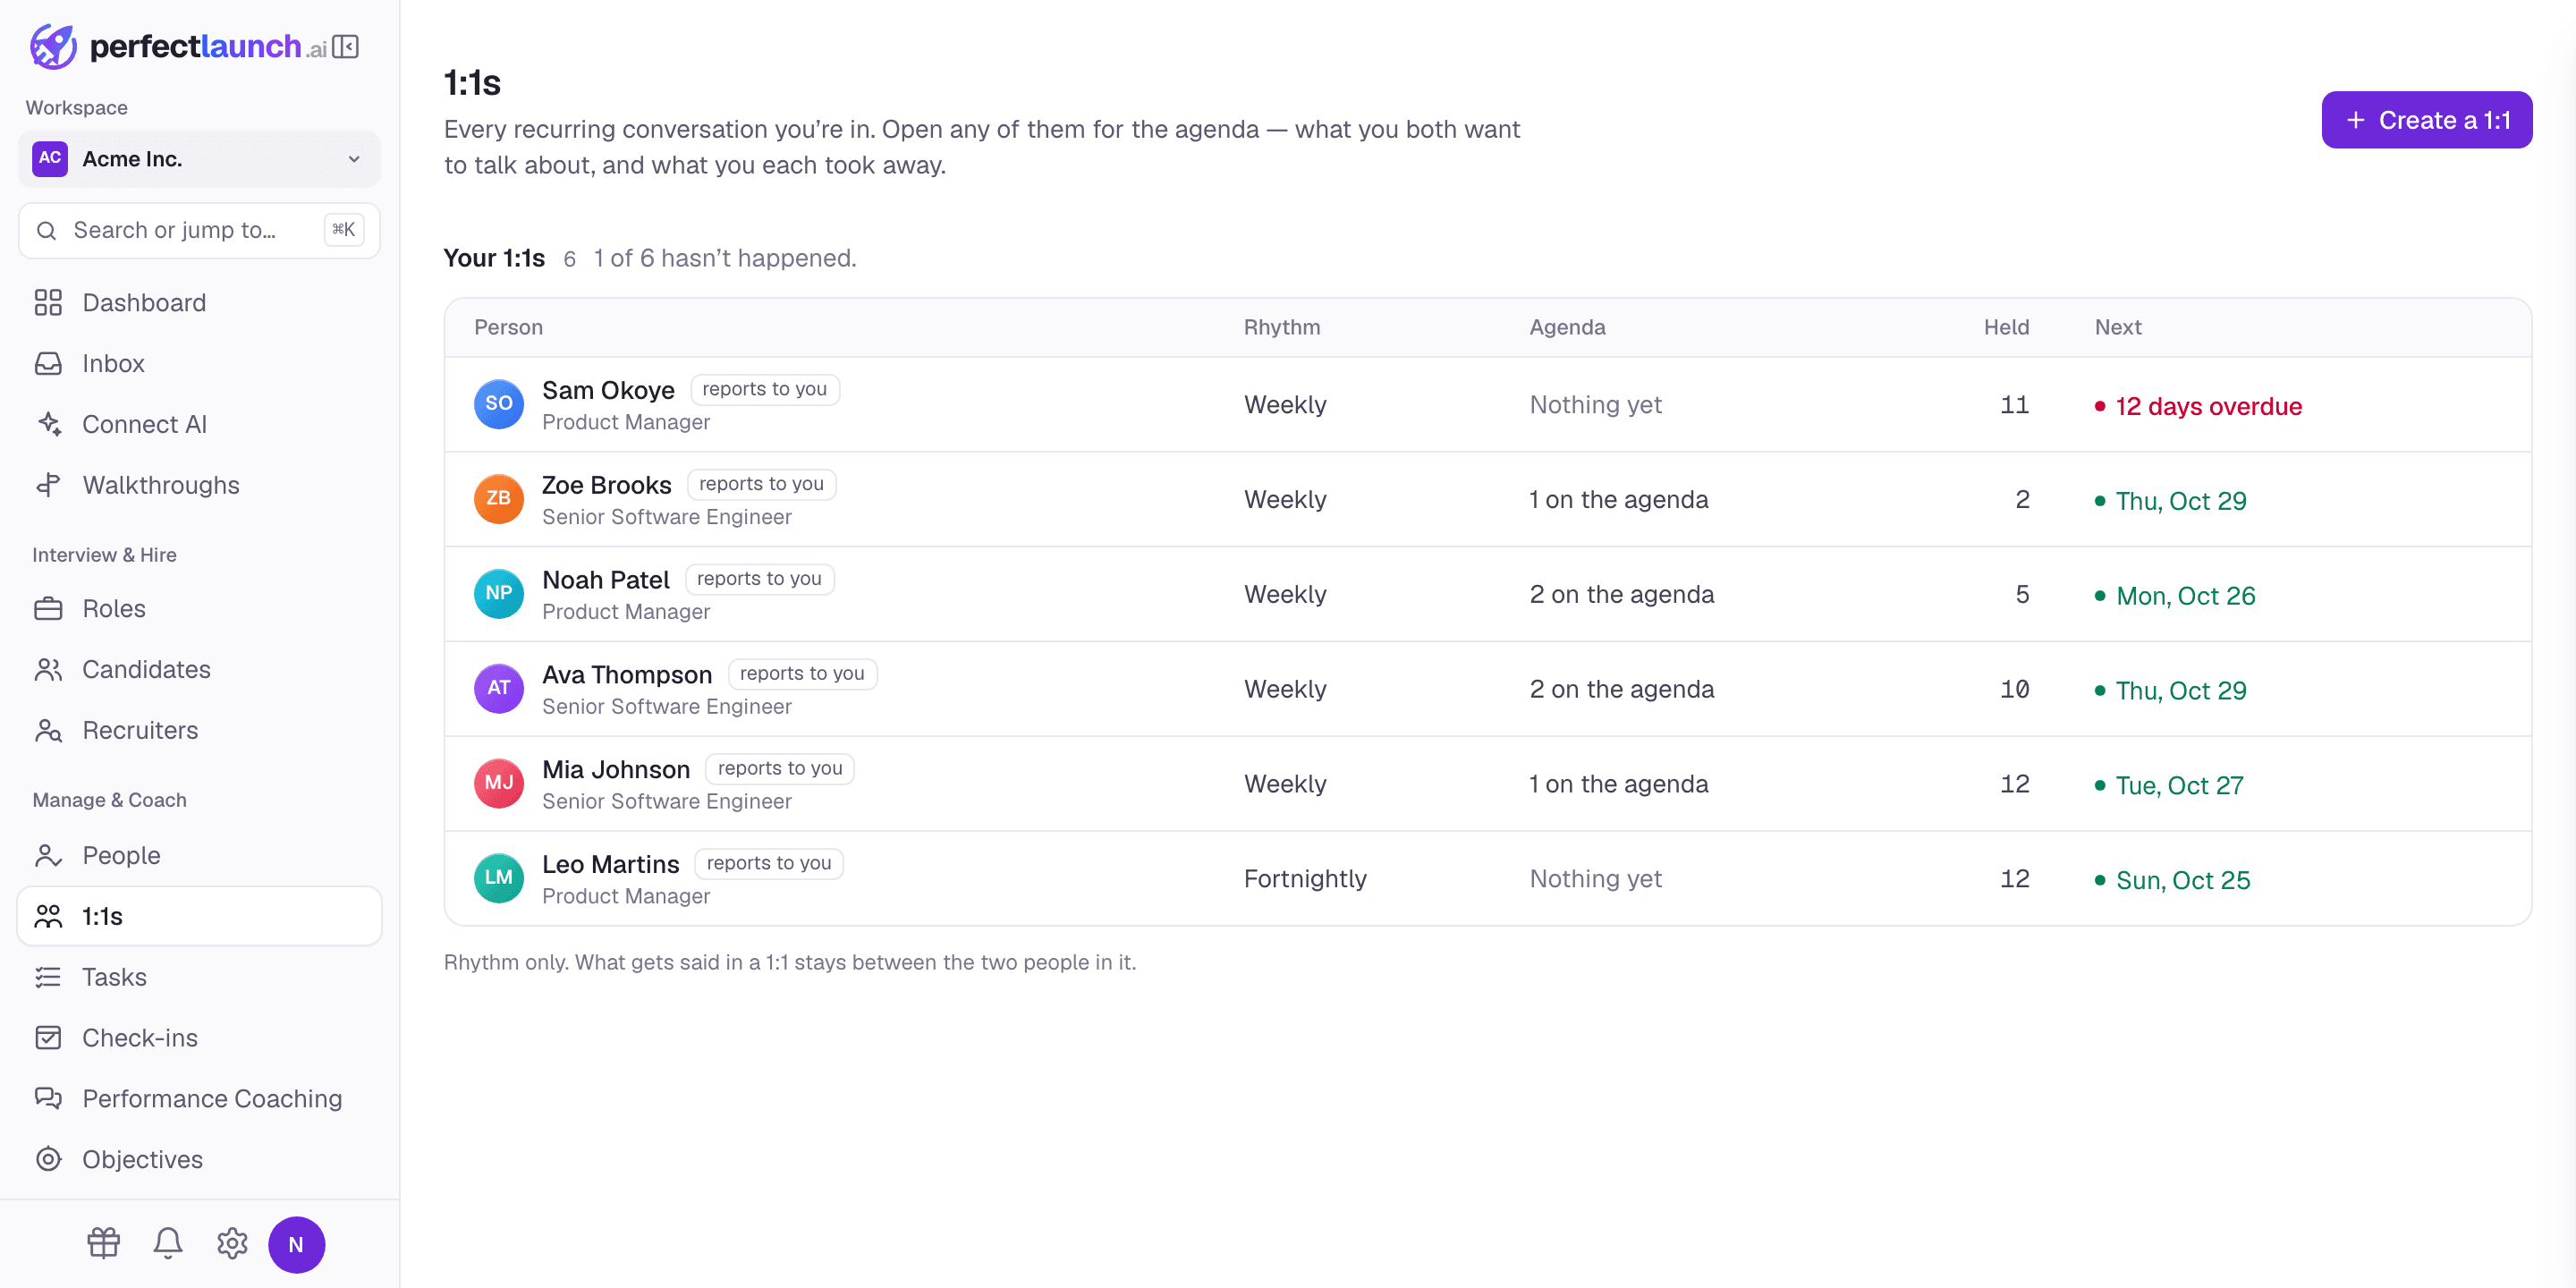Click the Next column header
2576x1288 pixels.
click(2117, 327)
